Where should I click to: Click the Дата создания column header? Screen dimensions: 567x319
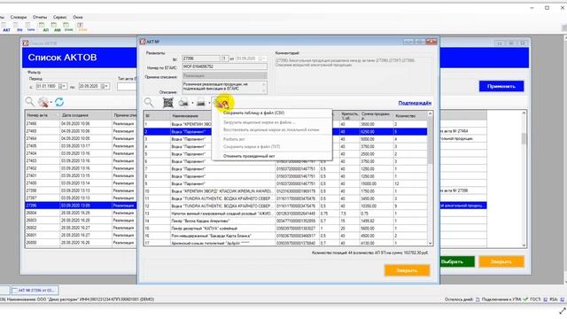[x=86, y=115]
